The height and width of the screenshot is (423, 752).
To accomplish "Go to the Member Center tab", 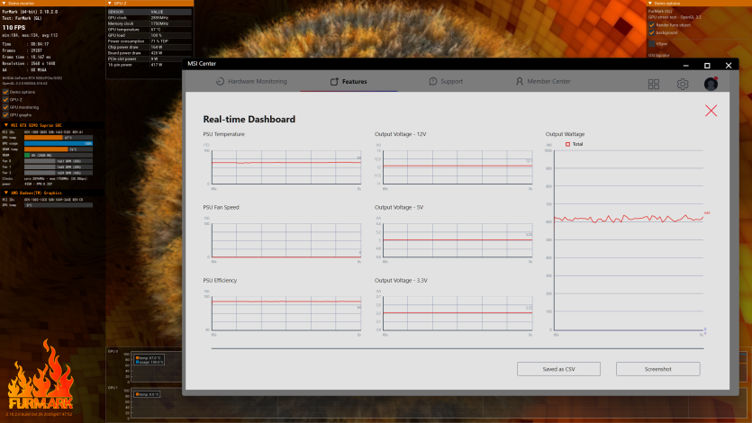I will point(543,81).
